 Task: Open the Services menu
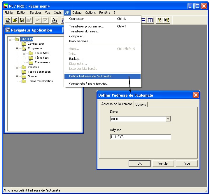(36, 13)
